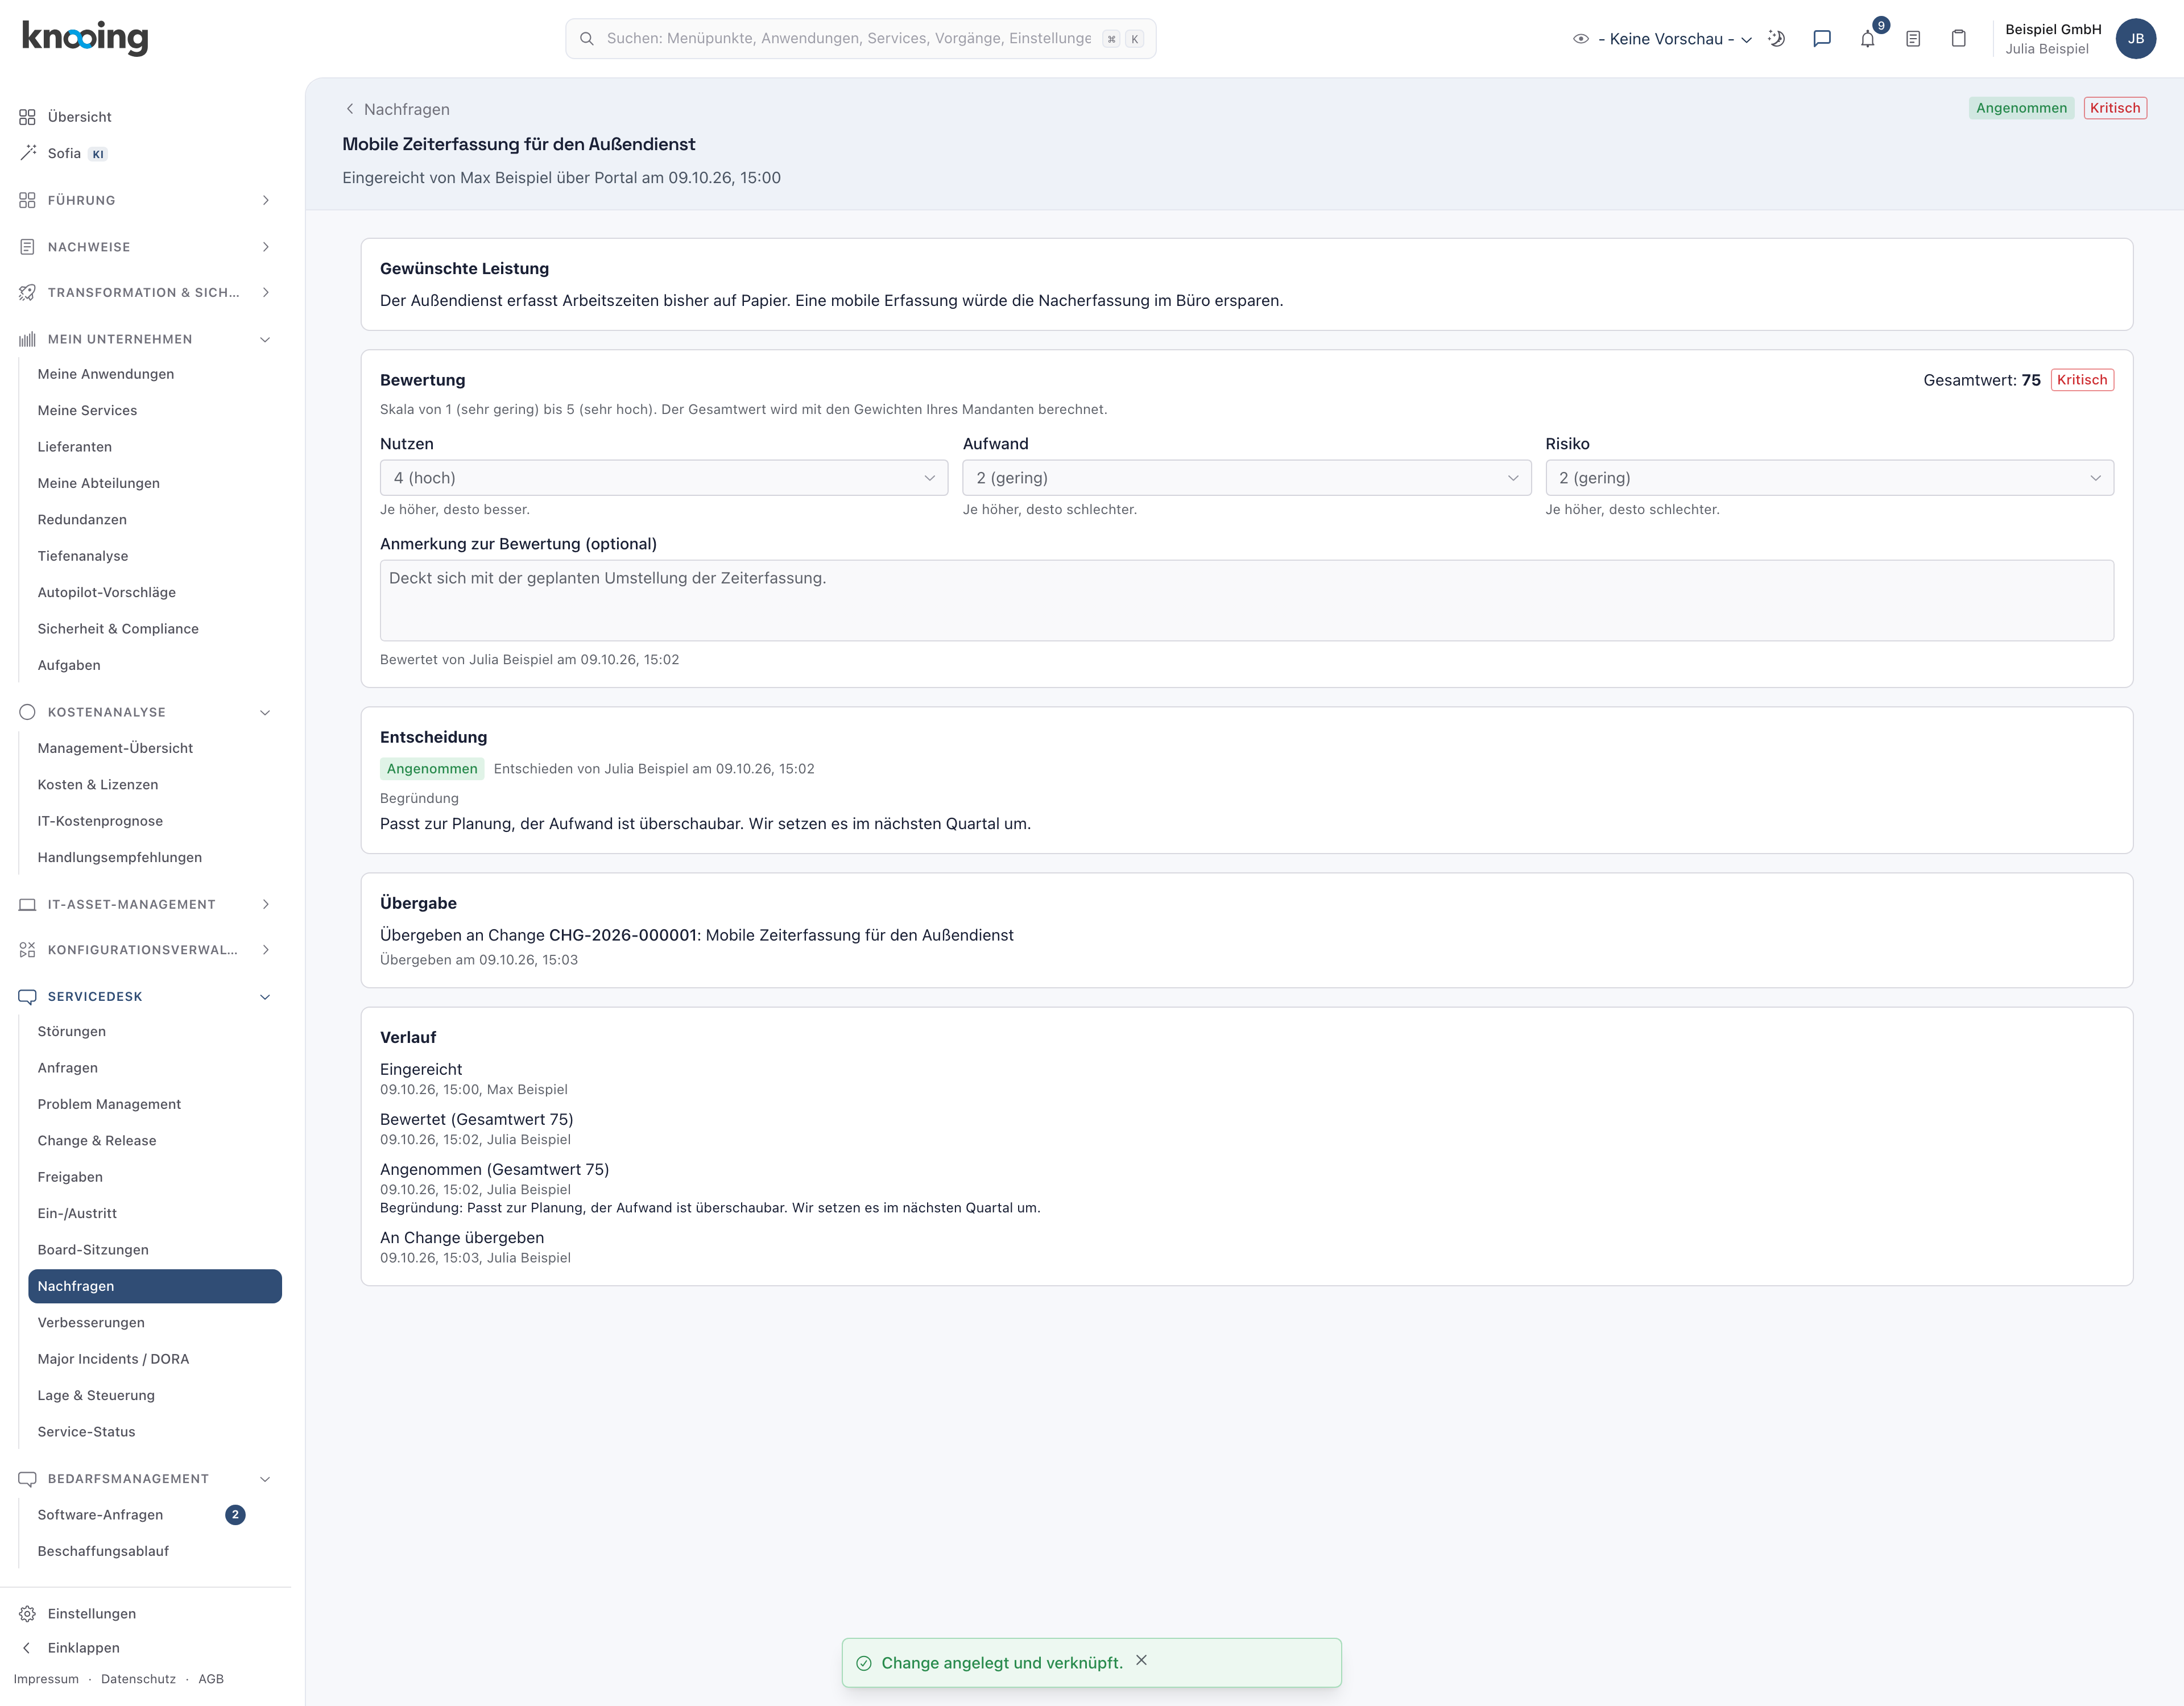This screenshot has height=1706, width=2184.
Task: Go back to Nachfragen breadcrumb
Action: [397, 109]
